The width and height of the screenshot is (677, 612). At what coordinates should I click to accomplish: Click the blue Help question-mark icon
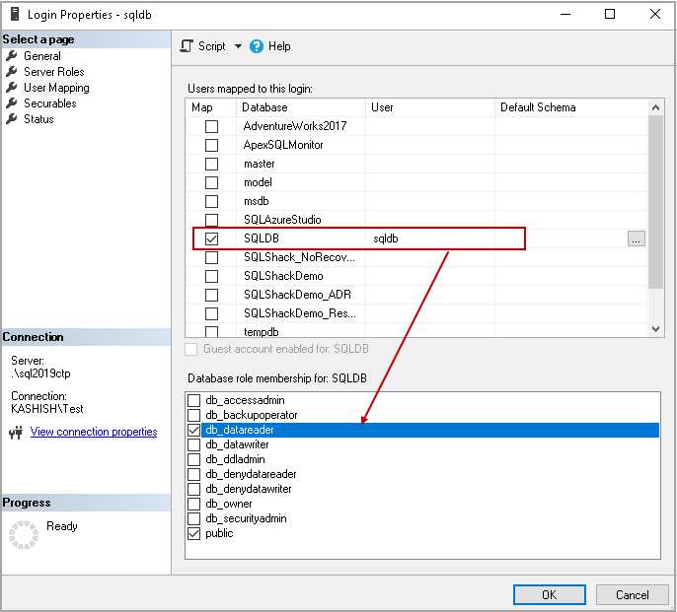(257, 46)
